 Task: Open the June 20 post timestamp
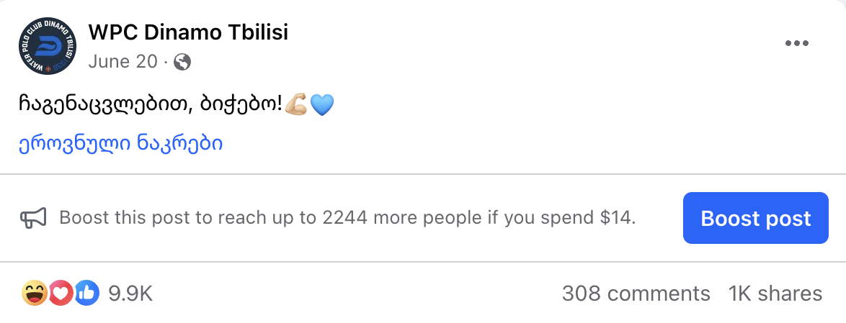(123, 63)
